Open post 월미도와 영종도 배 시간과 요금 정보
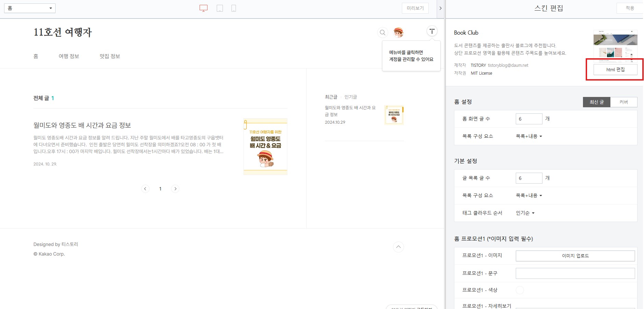This screenshot has width=644, height=309. click(x=82, y=125)
